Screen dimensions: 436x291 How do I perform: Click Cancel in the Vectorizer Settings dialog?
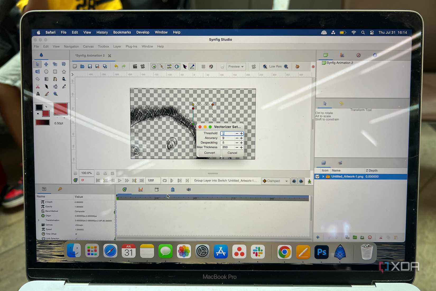[x=232, y=153]
